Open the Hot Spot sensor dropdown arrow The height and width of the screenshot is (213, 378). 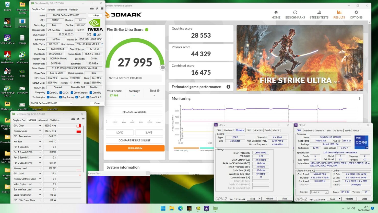pyautogui.click(x=40, y=142)
